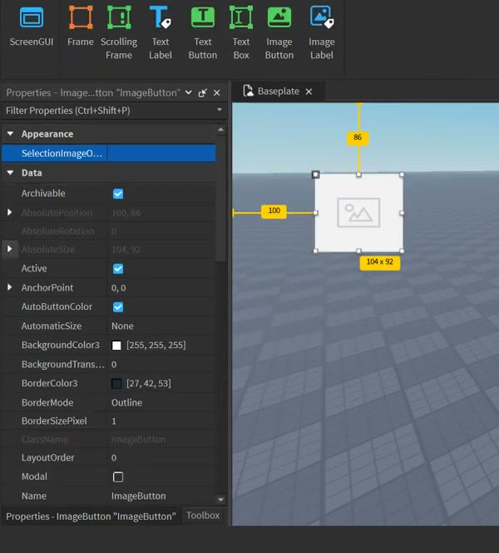Click the 86 vertical offset label
Image resolution: width=499 pixels, height=553 pixels.
[358, 137]
